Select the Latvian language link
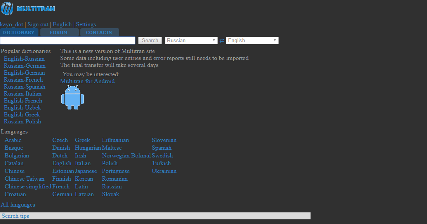This screenshot has height=224, width=427. pos(84,195)
